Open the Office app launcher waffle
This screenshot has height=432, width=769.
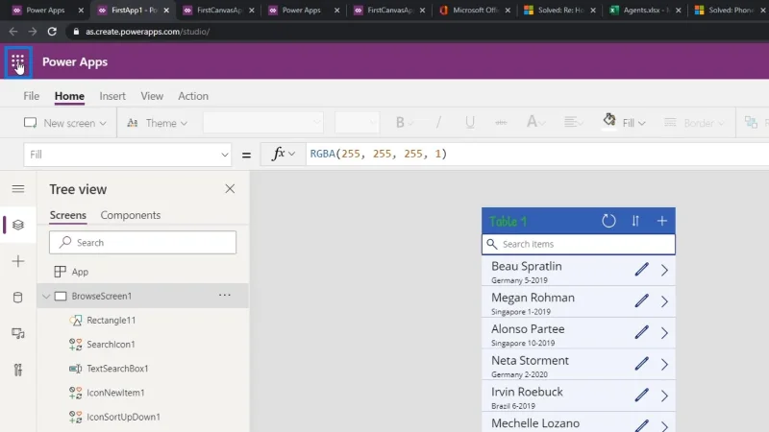tap(18, 62)
